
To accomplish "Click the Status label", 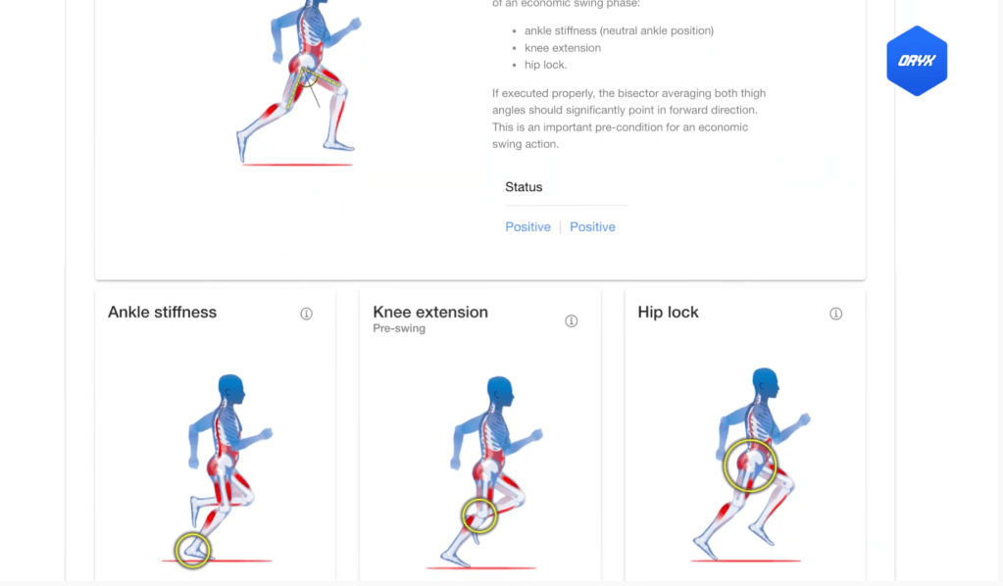I will (524, 187).
